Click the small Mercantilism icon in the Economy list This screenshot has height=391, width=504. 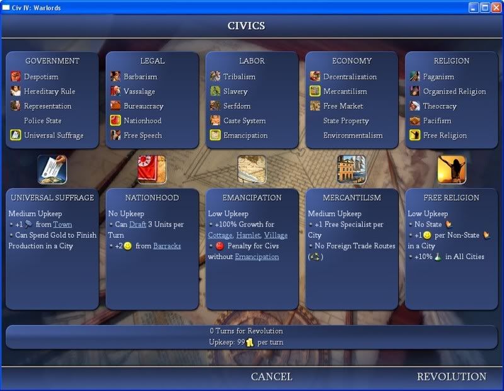tap(315, 91)
